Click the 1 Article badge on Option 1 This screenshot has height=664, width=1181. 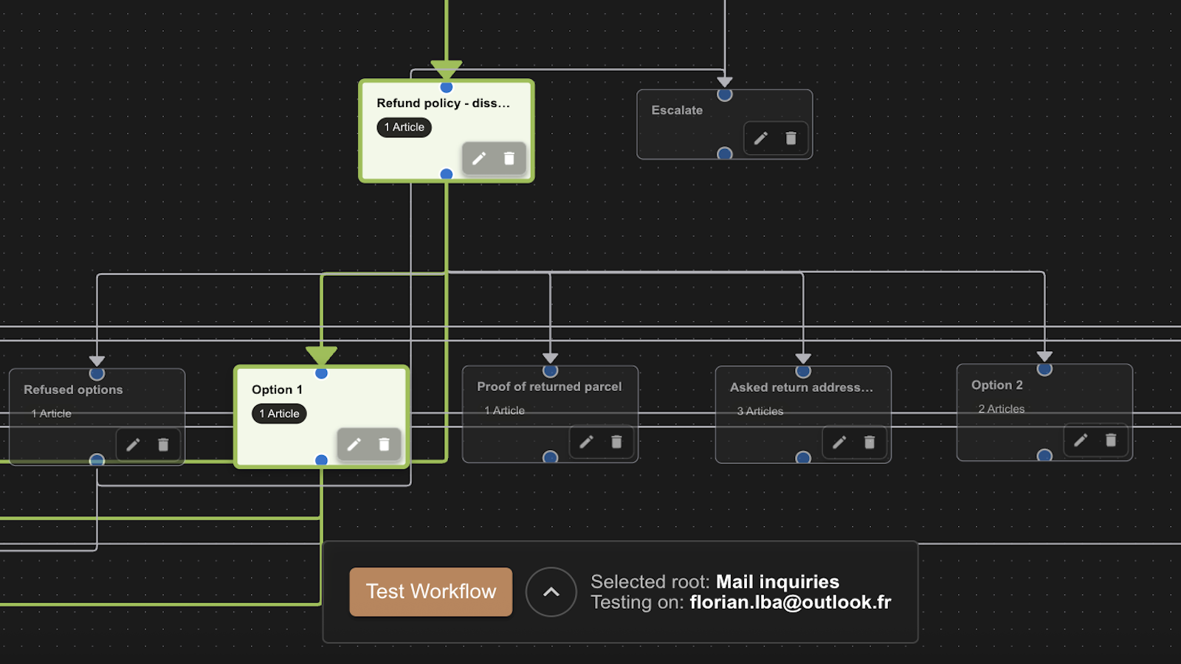[x=279, y=414]
